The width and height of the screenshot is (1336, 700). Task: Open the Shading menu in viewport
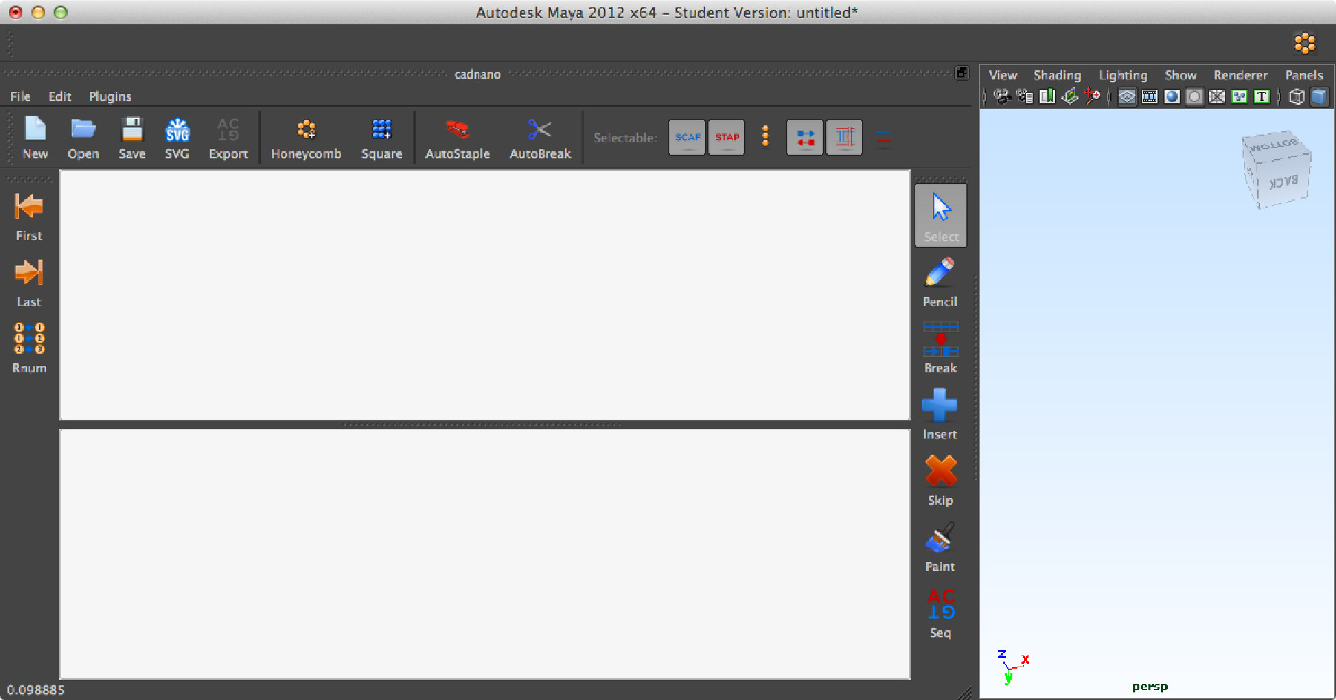tap(1057, 75)
